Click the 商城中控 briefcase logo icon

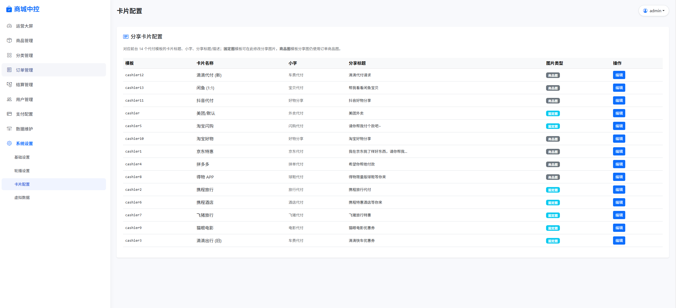coord(9,9)
